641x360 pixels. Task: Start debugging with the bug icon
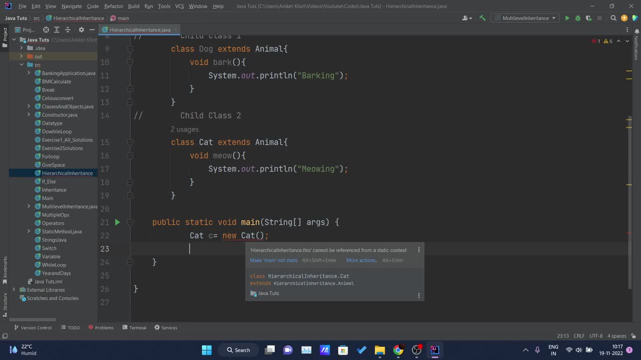click(x=578, y=18)
